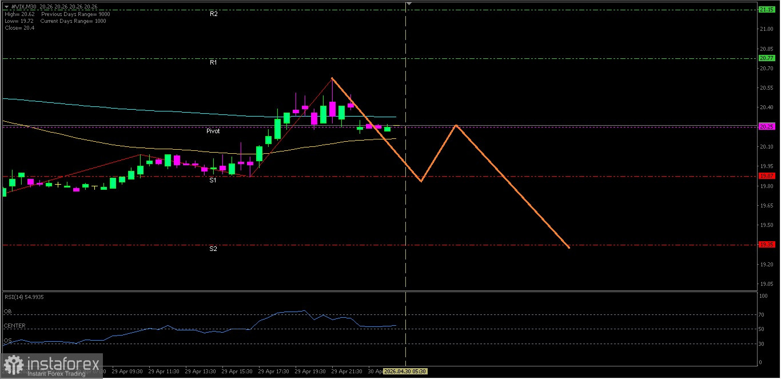
Task: Select the highlighted 2026.04.30 05:30 date label
Action: (x=406, y=371)
